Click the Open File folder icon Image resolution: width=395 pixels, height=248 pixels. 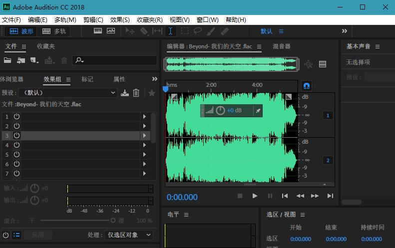coord(7,60)
